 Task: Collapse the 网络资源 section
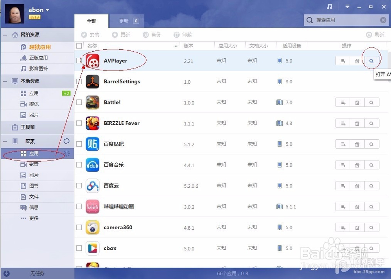coord(5,35)
